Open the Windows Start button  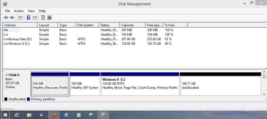[5, 115]
